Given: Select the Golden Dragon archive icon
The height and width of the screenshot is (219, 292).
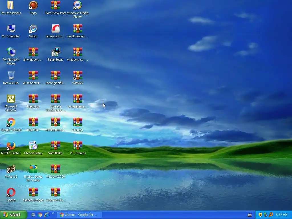Looking at the screenshot, I should tap(33, 192).
